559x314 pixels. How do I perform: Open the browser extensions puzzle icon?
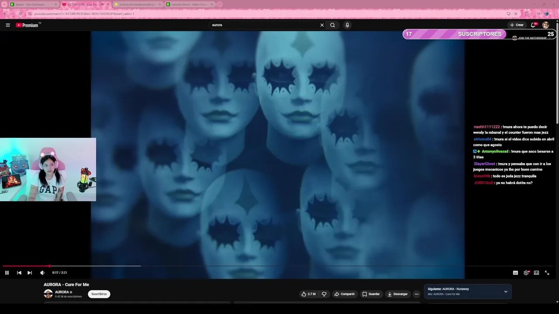[527, 14]
